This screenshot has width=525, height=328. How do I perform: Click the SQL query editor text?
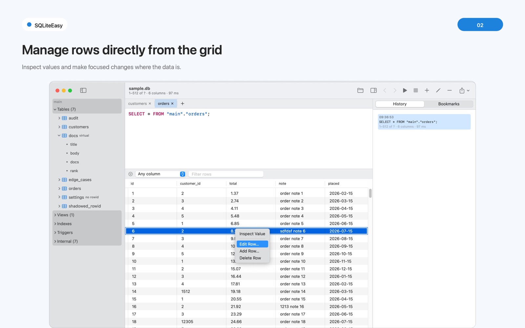pos(169,114)
